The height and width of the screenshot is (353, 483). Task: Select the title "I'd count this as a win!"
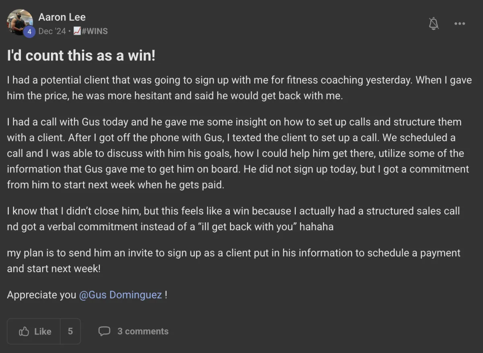point(81,56)
